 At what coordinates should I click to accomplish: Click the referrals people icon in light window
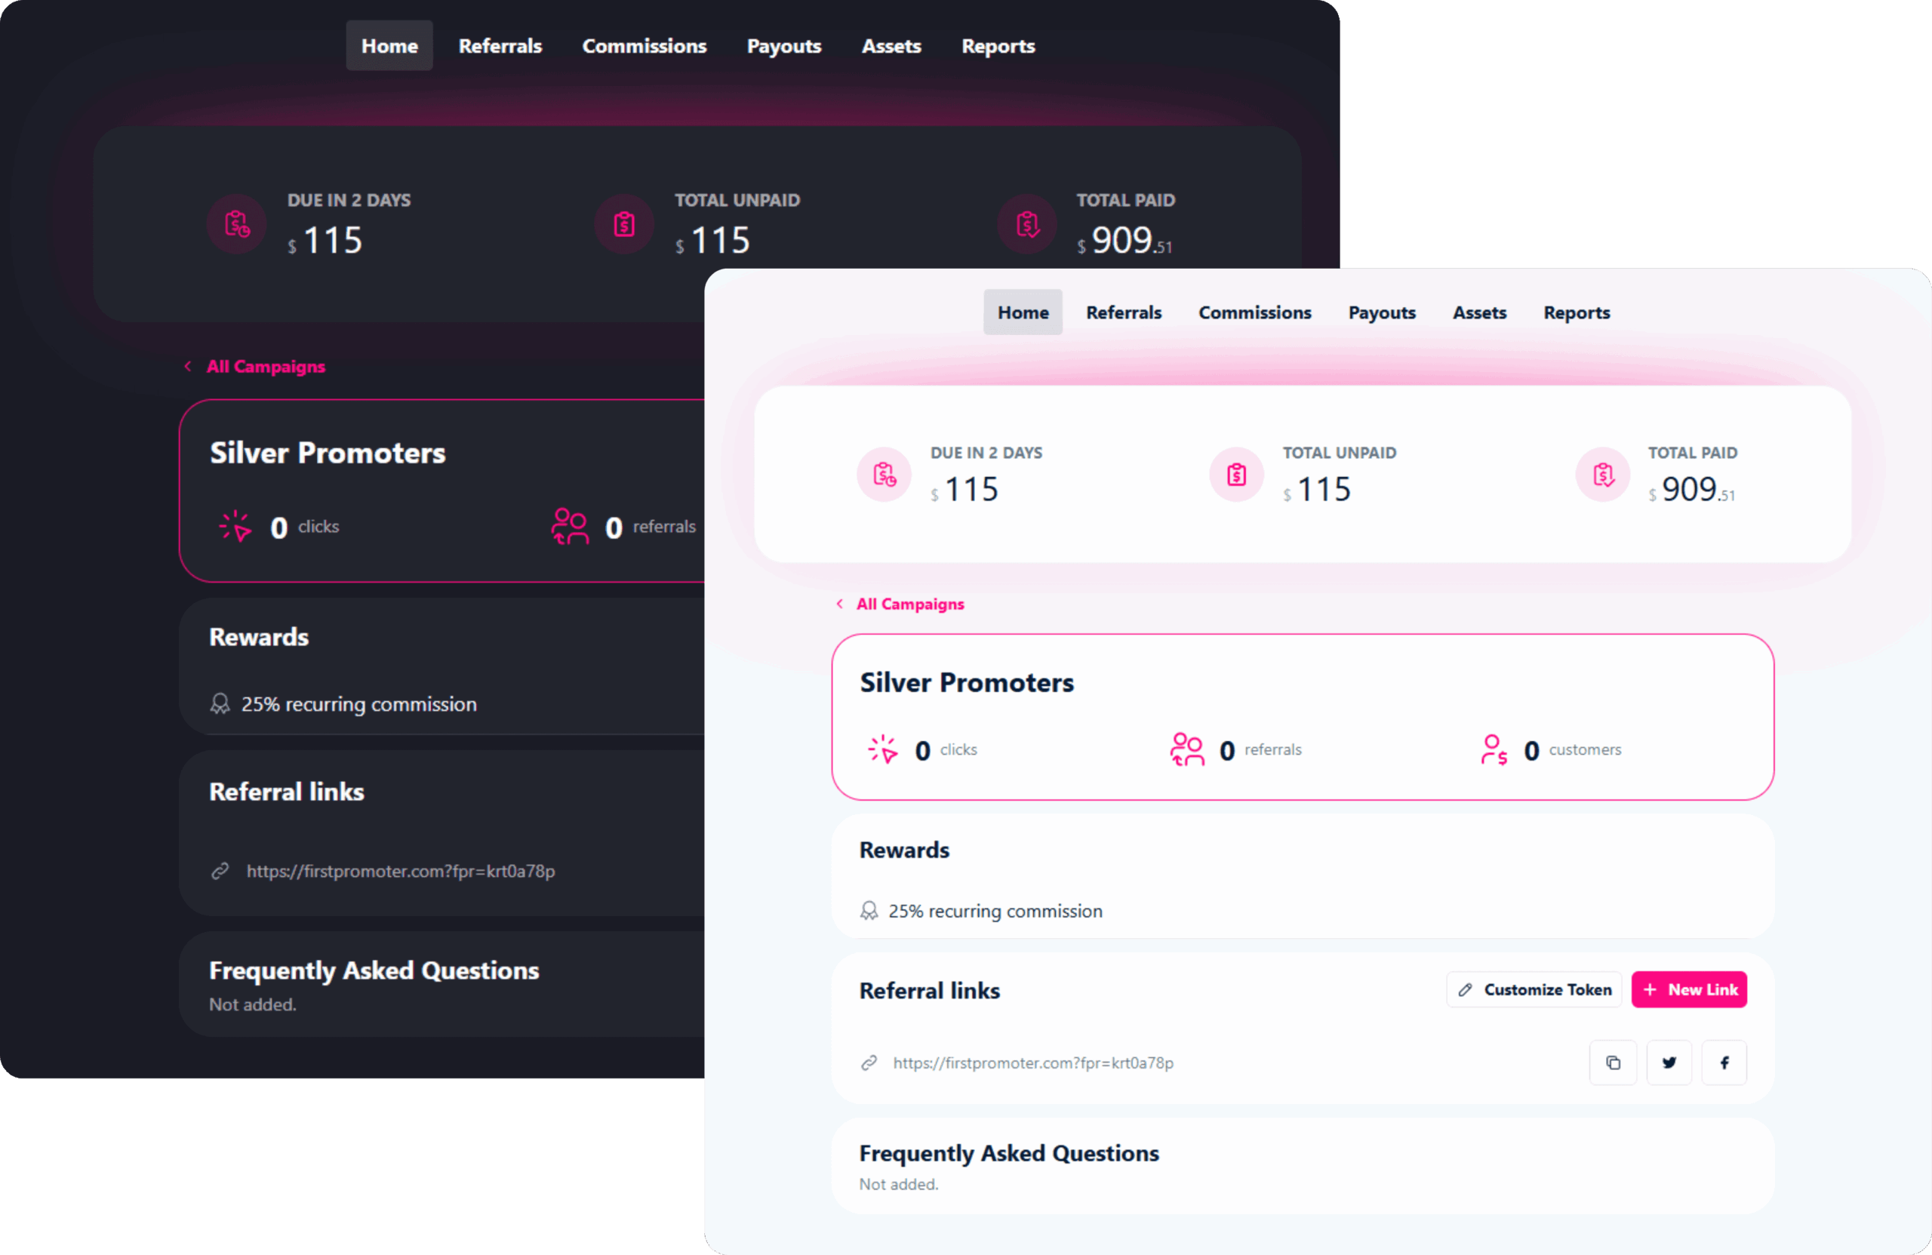click(x=1187, y=749)
